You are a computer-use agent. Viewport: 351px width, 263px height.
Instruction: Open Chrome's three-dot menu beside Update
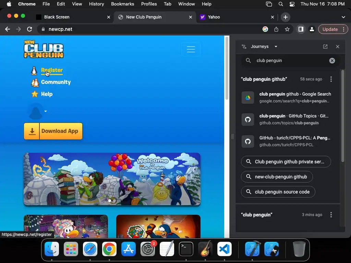343,29
